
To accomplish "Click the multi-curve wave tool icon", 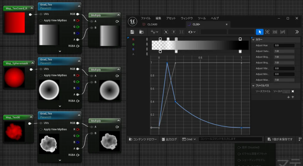I will [x=283, y=32].
